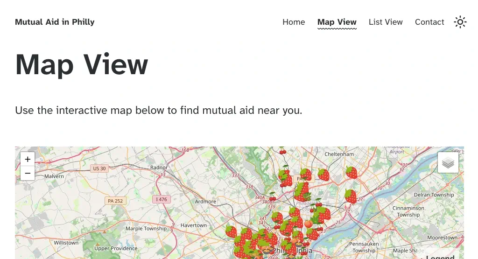Zoom in on the map
The width and height of the screenshot is (478, 259).
pyautogui.click(x=28, y=159)
